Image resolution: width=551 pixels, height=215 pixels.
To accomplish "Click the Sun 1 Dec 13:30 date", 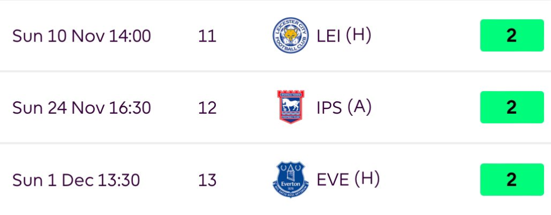I will (x=76, y=180).
